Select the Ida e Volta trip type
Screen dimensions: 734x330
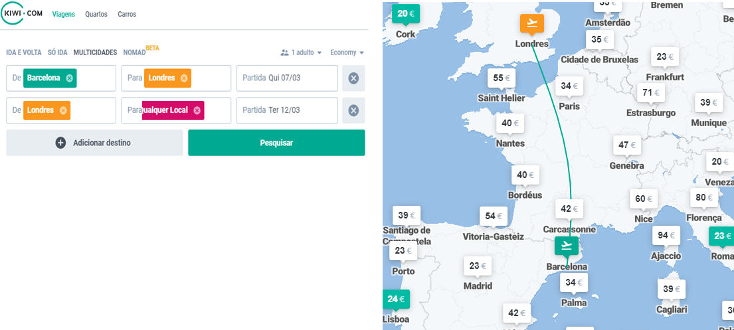[x=24, y=52]
